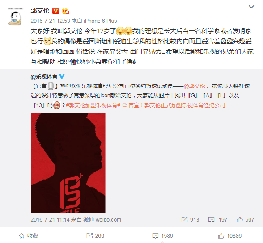Click the comment icon showing 197

[x=218, y=220]
